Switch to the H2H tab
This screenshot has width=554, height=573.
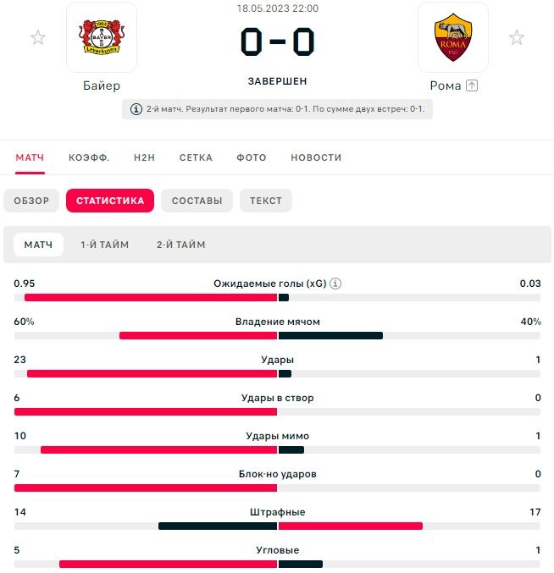point(144,157)
